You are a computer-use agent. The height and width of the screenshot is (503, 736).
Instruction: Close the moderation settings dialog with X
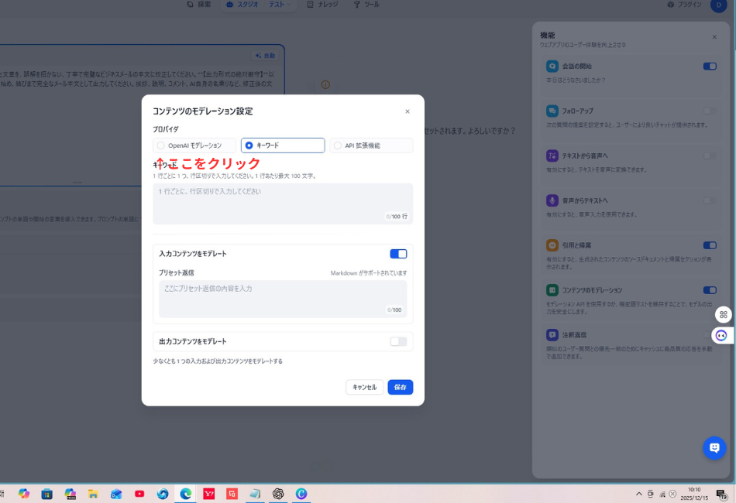click(x=408, y=111)
